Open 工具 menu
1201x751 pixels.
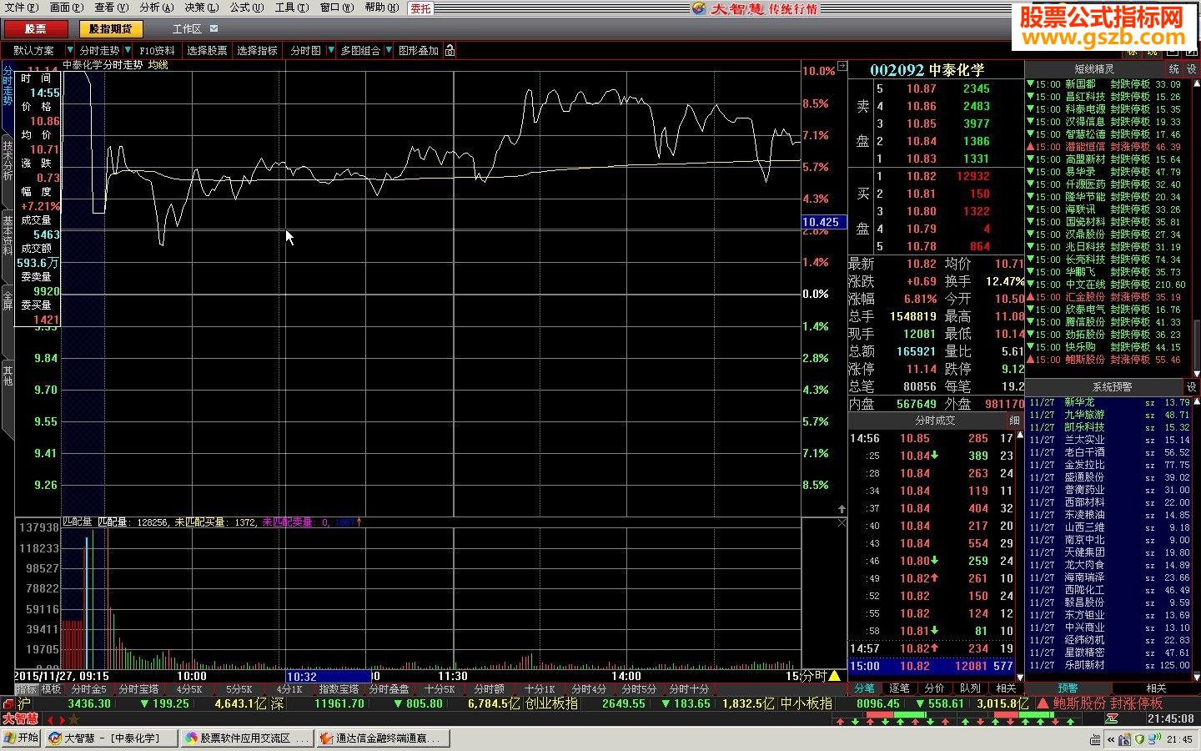[x=291, y=8]
